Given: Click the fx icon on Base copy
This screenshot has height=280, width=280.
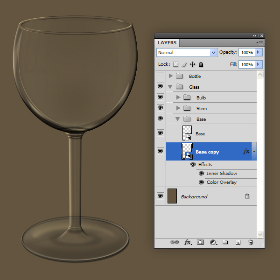Looking at the screenshot, I should tap(246, 151).
